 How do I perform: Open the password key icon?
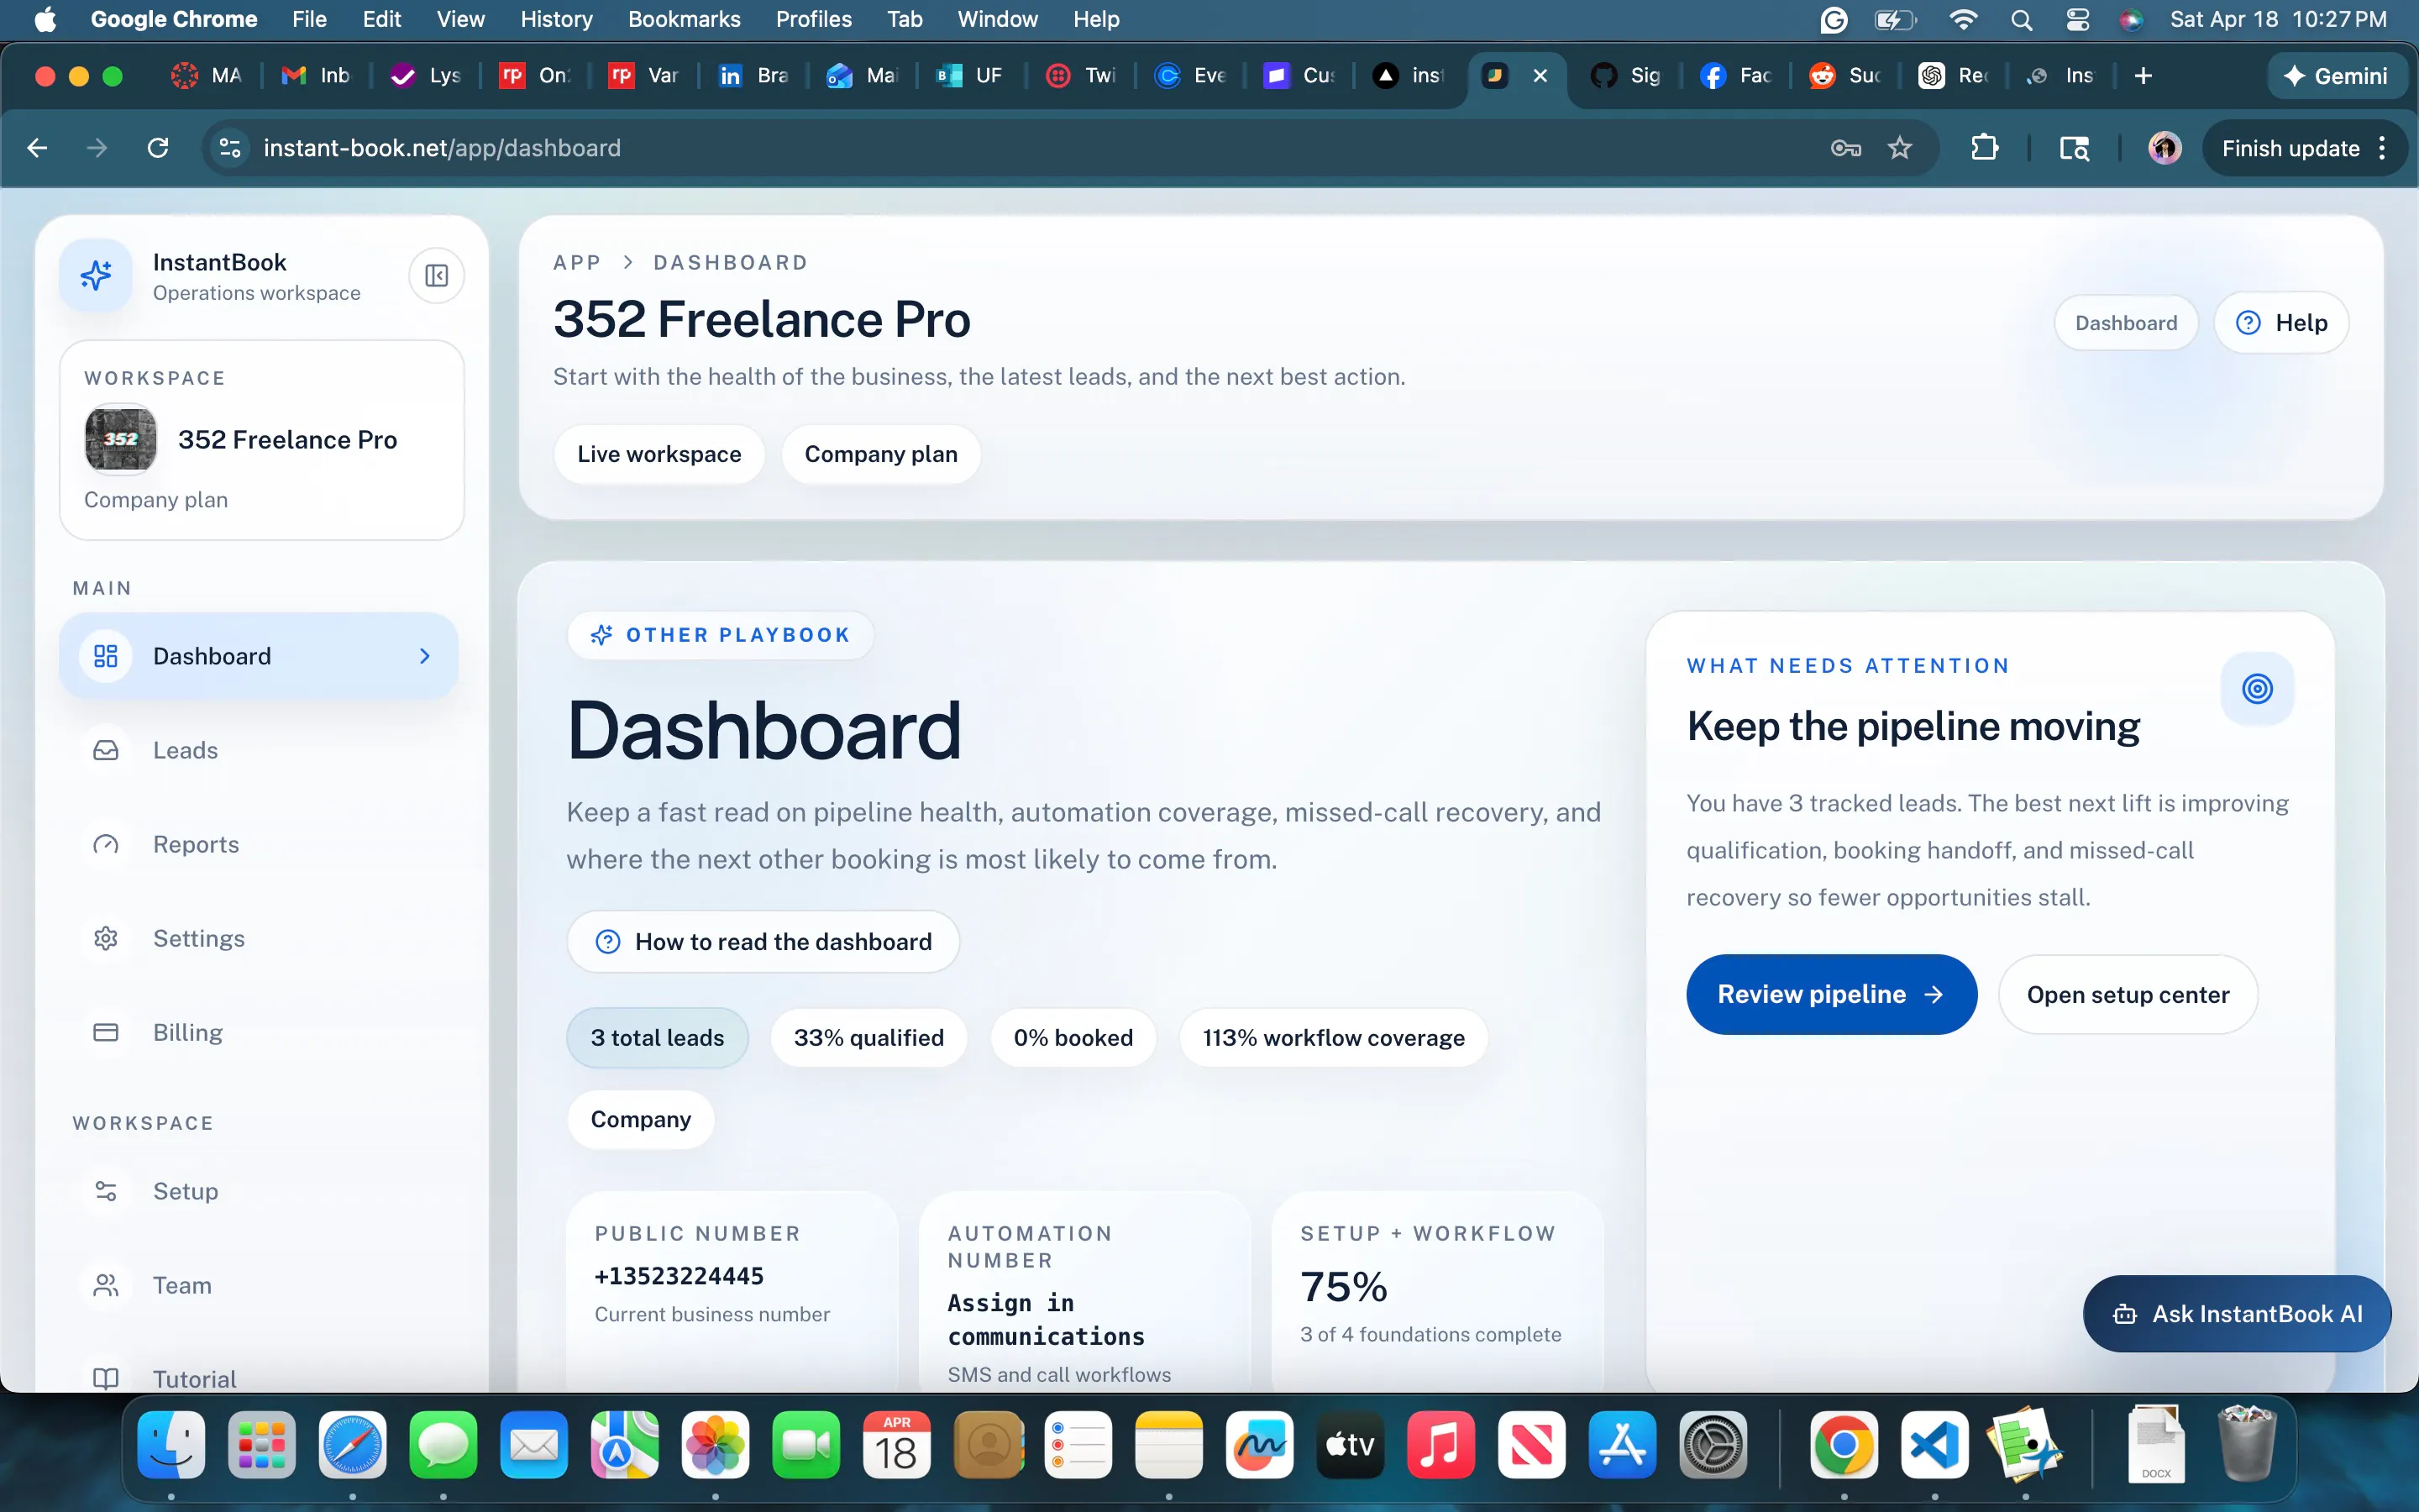[1845, 148]
